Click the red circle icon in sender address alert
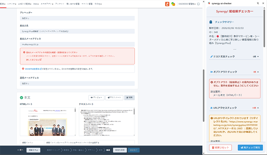 pos(24,52)
